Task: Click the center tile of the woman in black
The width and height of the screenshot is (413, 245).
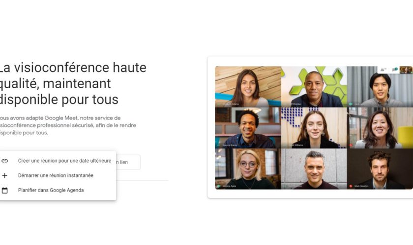Action: click(x=314, y=127)
